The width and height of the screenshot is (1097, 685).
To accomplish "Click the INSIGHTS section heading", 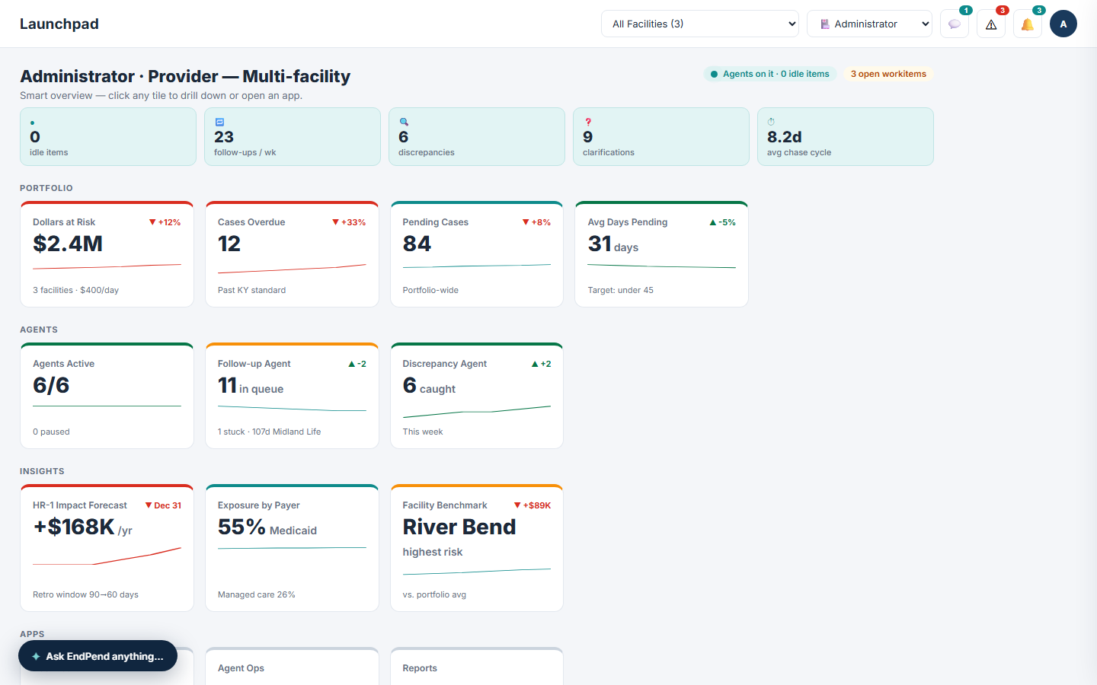I will 42,471.
